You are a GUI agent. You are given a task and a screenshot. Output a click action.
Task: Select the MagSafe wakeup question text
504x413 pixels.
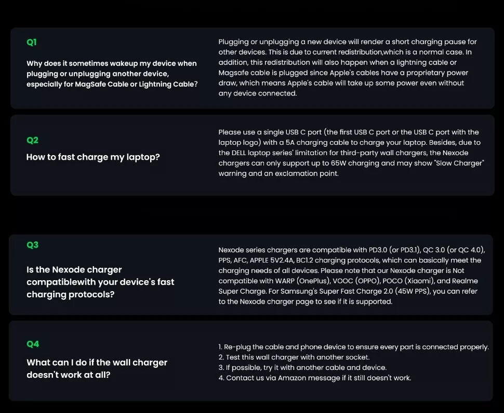[112, 74]
